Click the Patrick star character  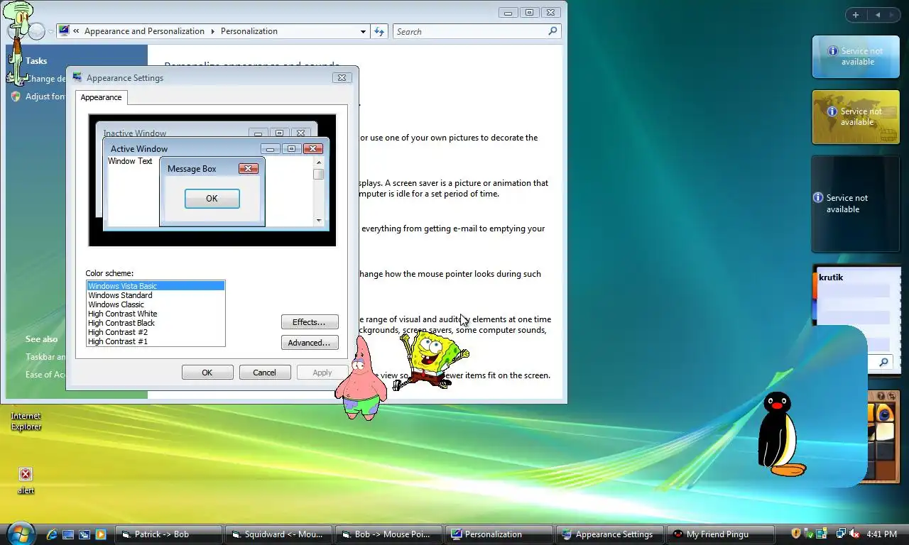[361, 380]
